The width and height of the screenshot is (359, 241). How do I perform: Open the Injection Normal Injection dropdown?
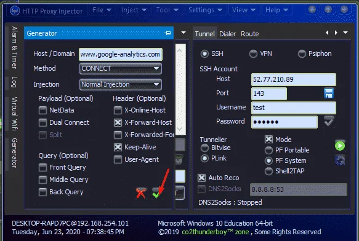121,84
